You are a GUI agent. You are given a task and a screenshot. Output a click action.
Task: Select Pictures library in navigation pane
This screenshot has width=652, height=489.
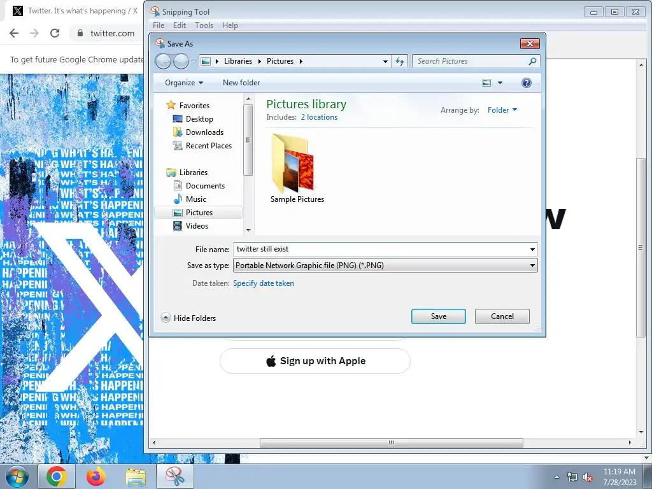199,213
